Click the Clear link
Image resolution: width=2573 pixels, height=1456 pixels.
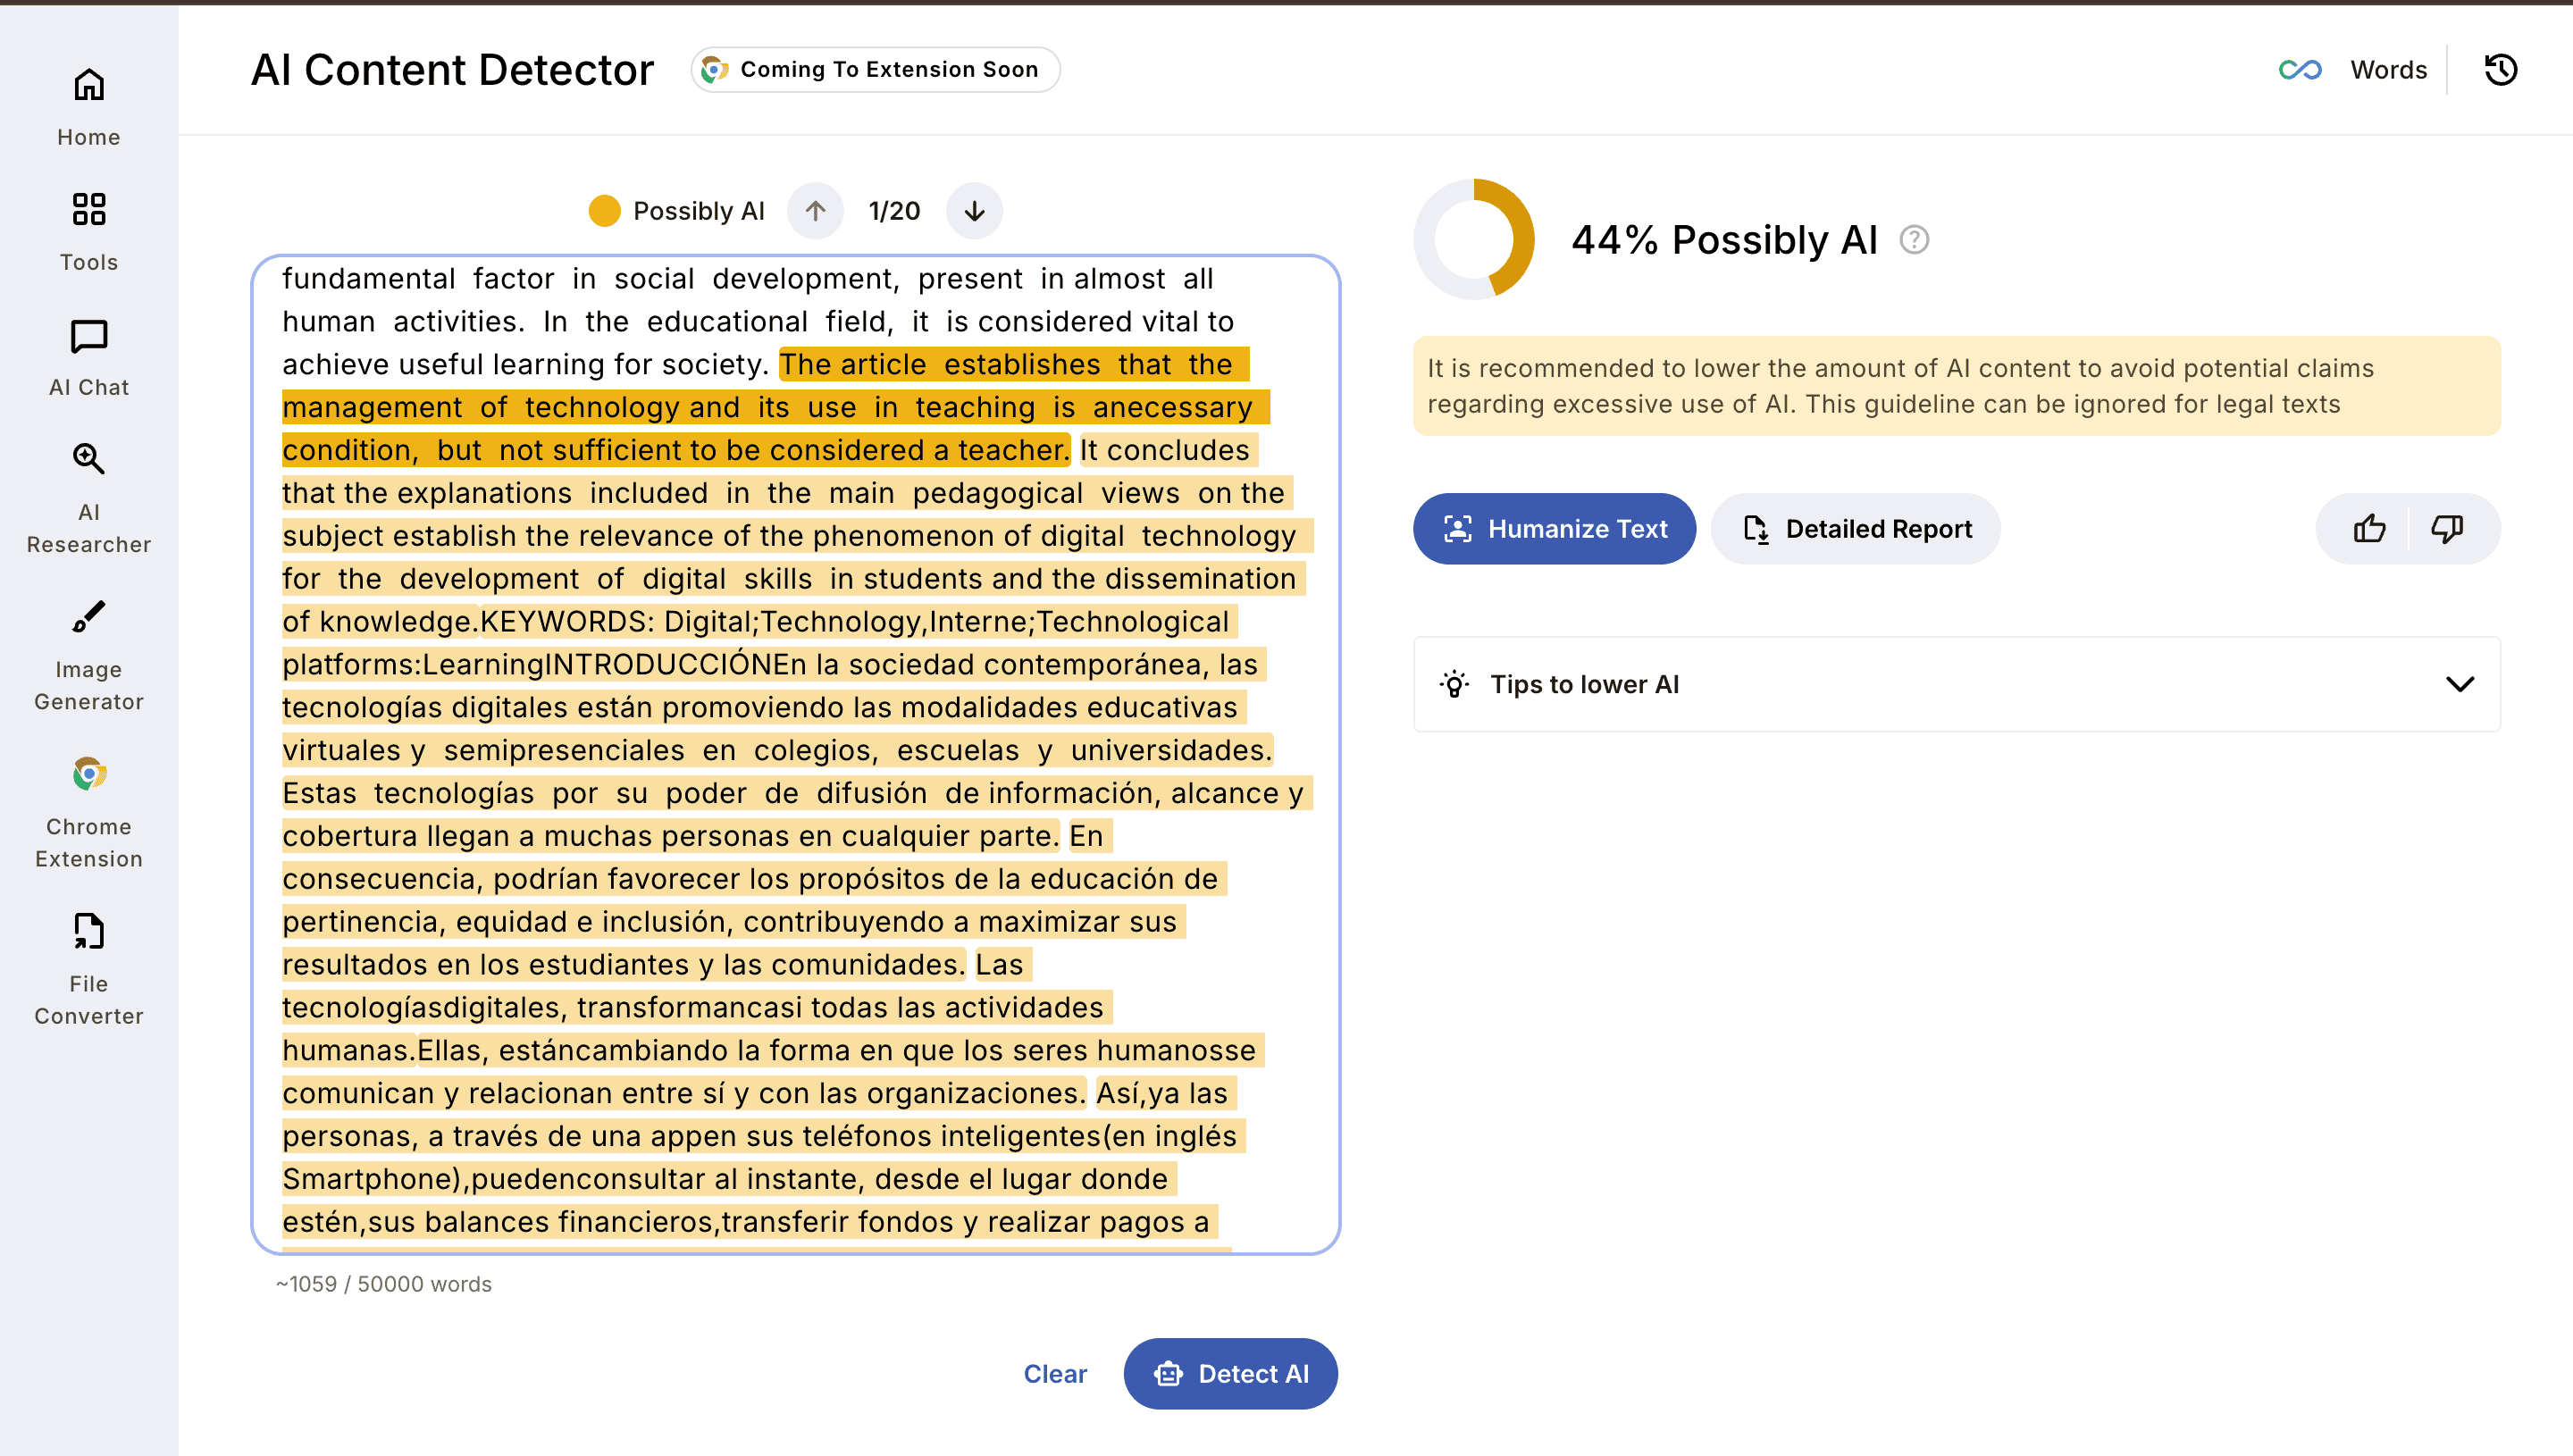point(1054,1373)
